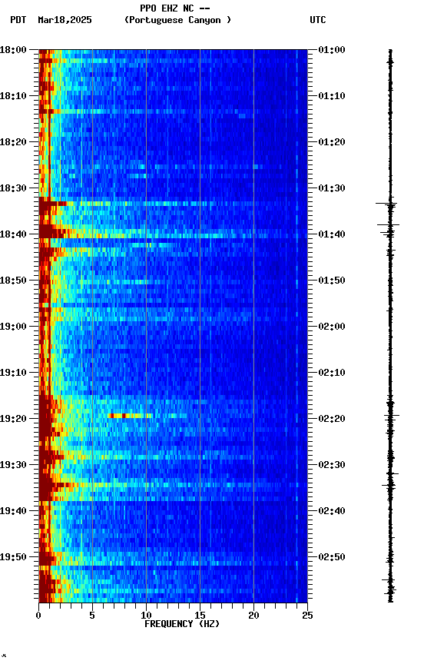Click the seismogram spike just before 01:40 UTC

[x=389, y=225]
